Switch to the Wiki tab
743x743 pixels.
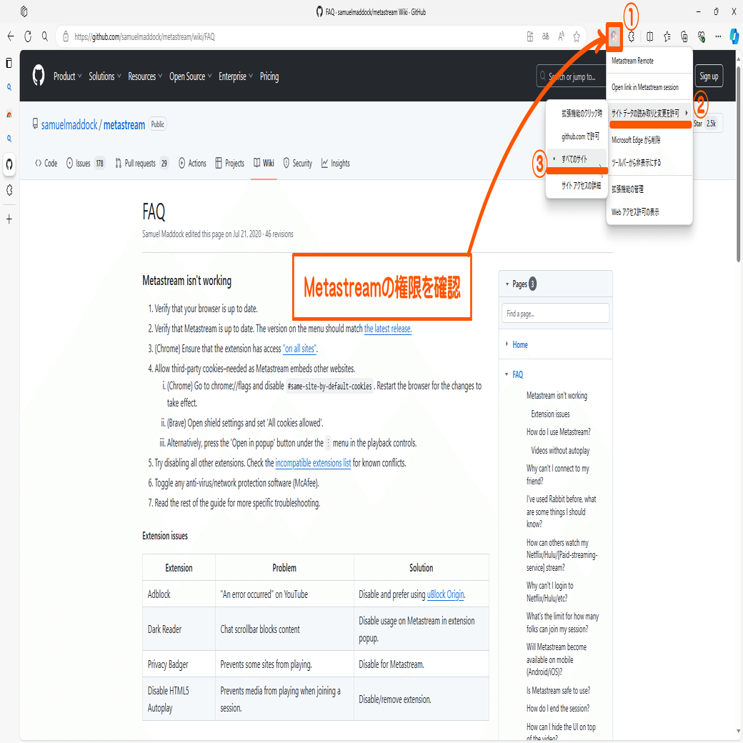click(264, 164)
